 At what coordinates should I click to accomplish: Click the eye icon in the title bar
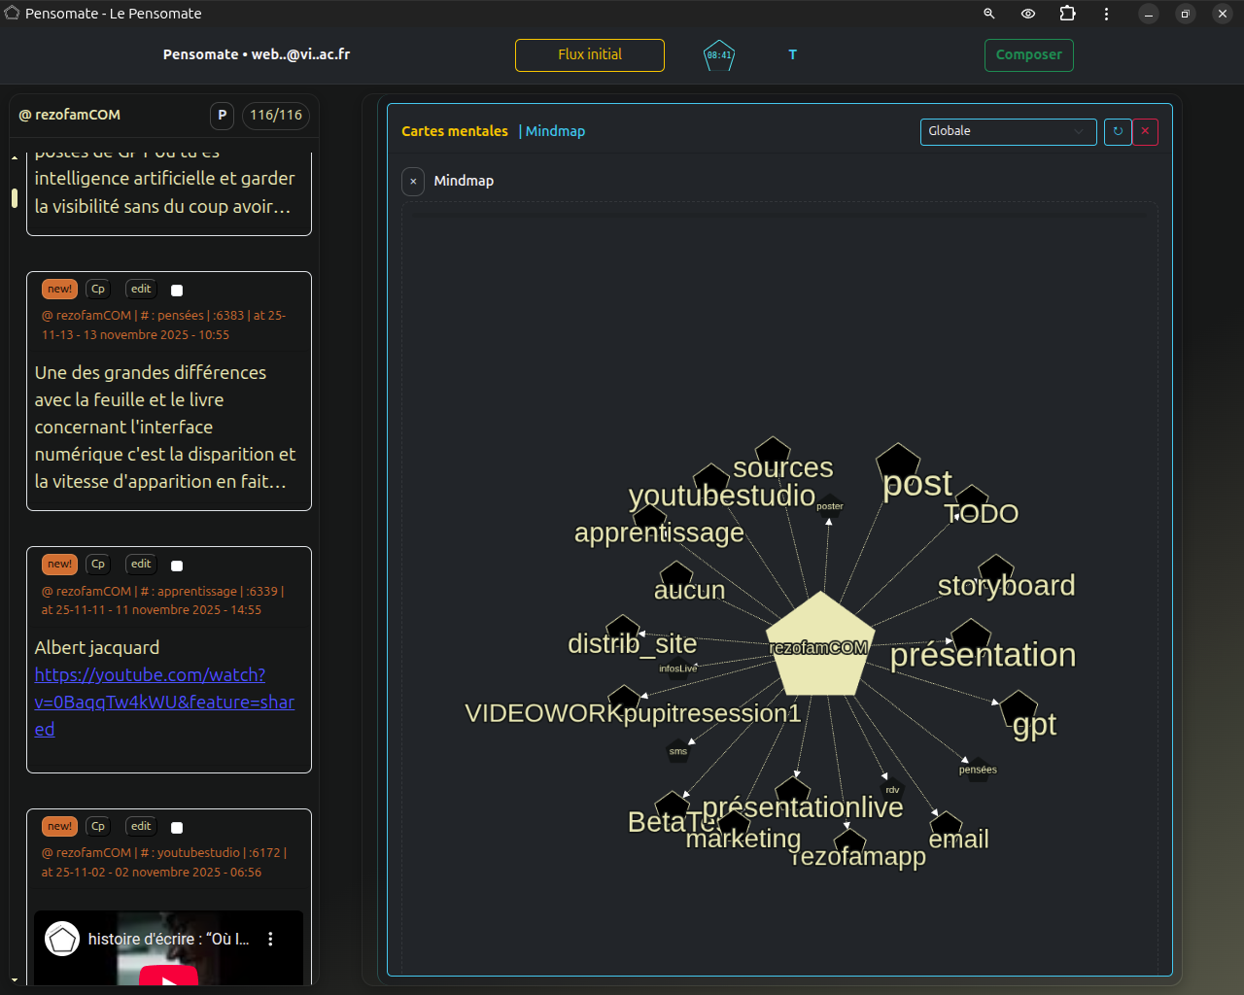(x=1028, y=14)
